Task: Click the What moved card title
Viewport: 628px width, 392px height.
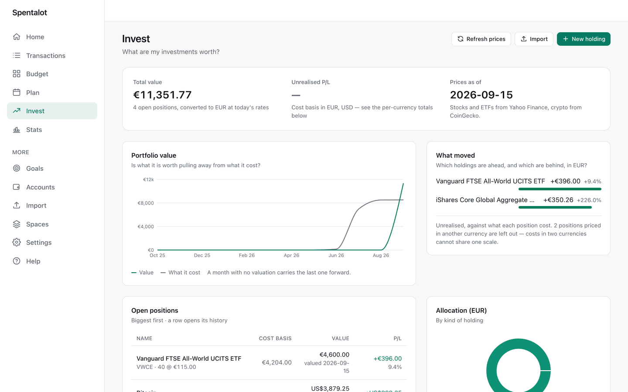Action: [455, 155]
